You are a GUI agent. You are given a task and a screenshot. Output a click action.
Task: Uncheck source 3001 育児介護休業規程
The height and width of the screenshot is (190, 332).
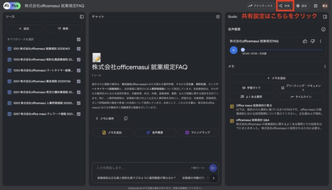click(78, 92)
